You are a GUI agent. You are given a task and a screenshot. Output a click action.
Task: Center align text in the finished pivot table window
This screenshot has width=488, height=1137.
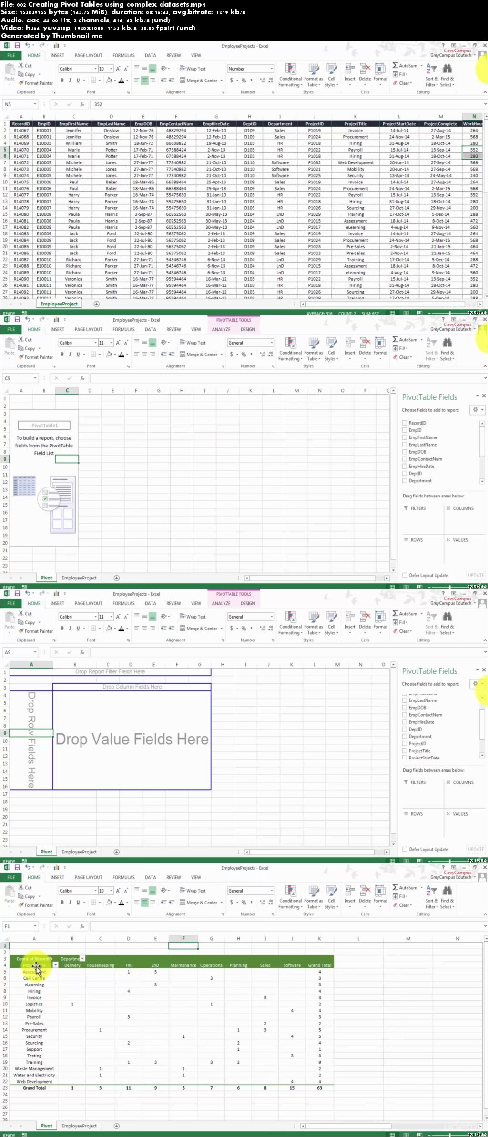[145, 903]
